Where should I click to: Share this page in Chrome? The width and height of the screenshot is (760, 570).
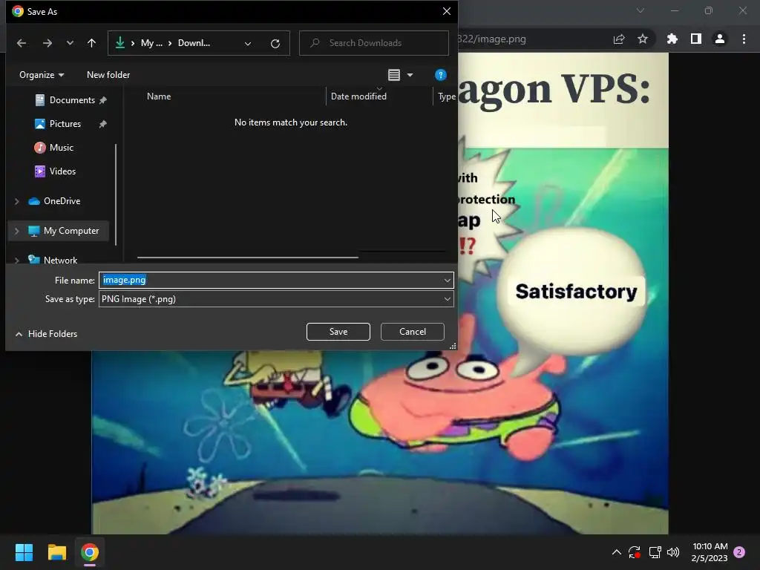(619, 39)
